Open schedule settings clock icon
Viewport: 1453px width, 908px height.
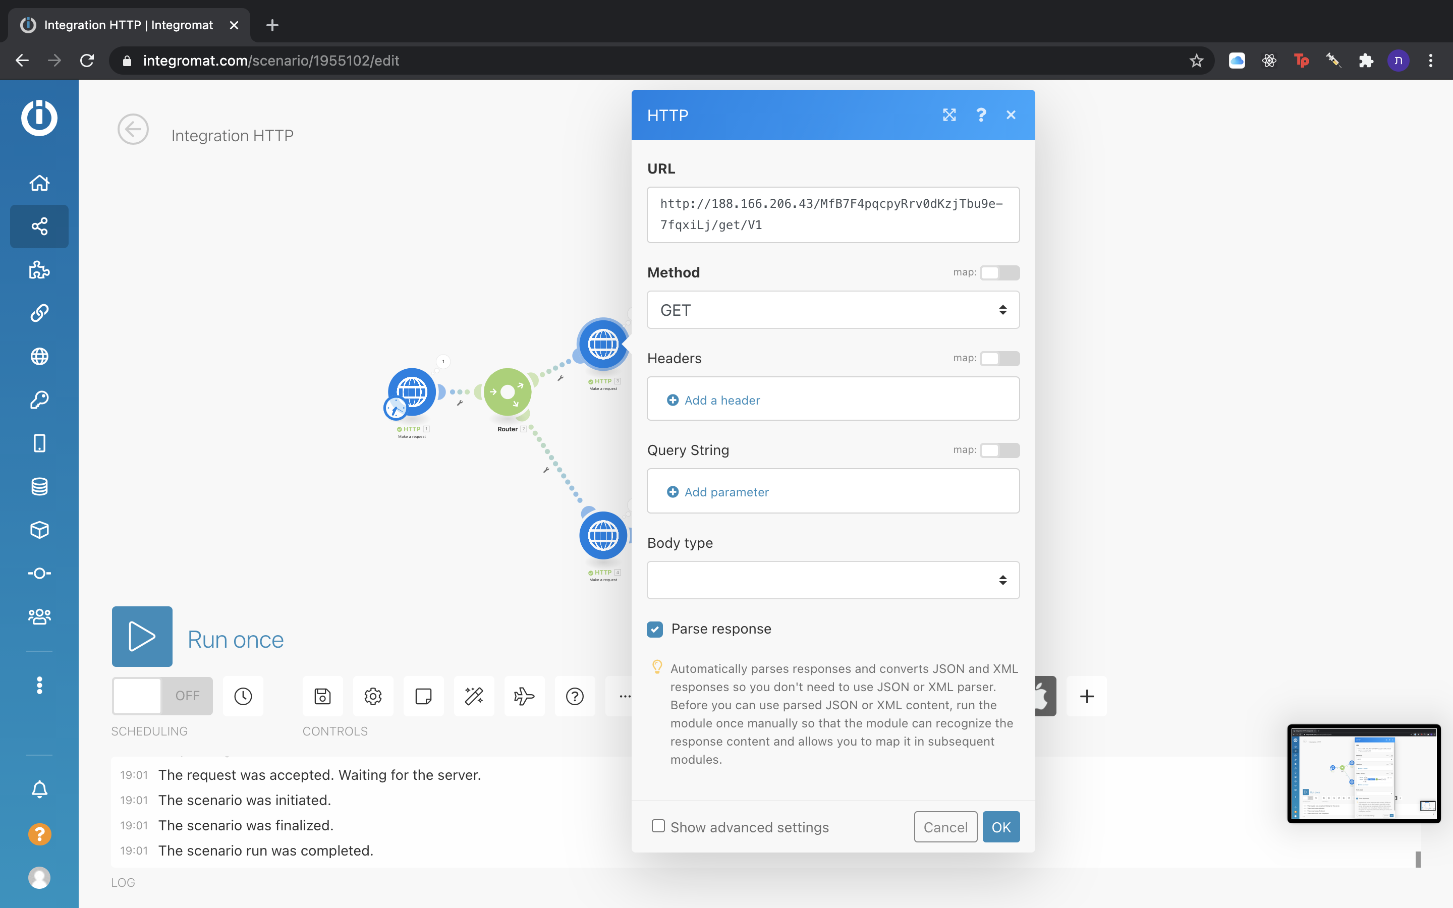point(243,696)
